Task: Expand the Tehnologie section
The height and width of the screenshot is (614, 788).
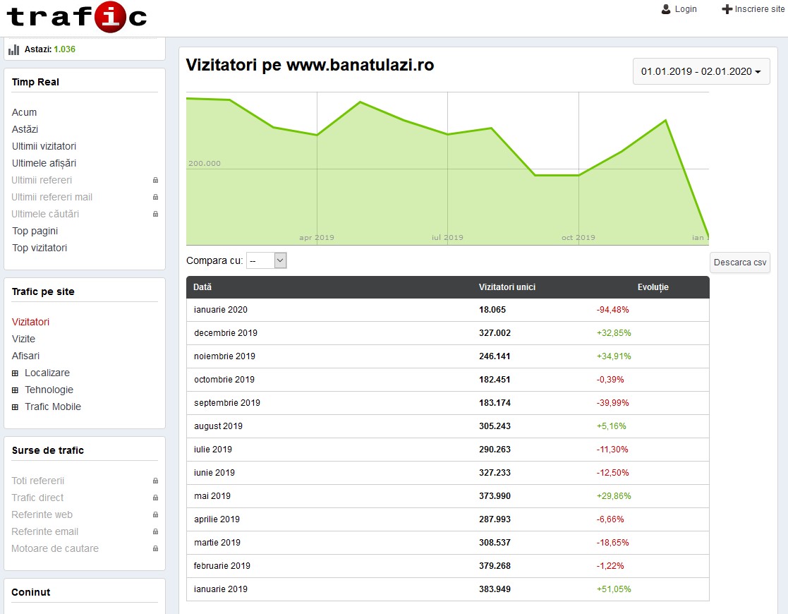Action: [x=15, y=390]
